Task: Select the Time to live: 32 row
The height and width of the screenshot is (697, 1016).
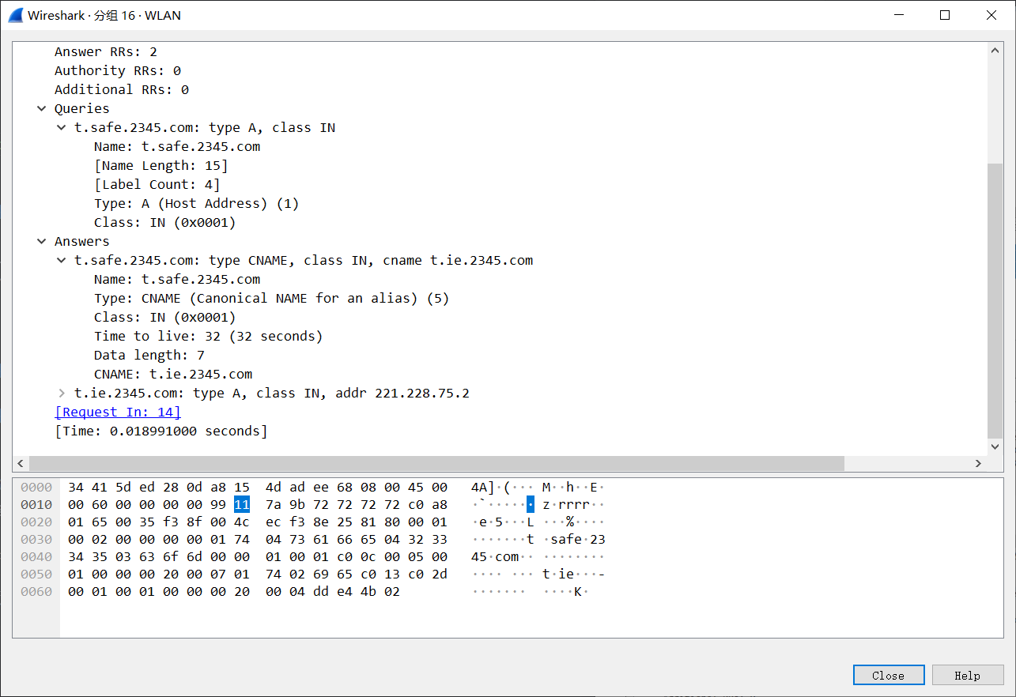Action: tap(208, 337)
